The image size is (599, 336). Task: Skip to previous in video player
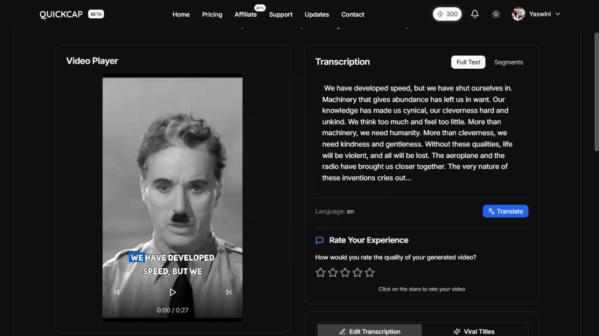[x=117, y=292]
